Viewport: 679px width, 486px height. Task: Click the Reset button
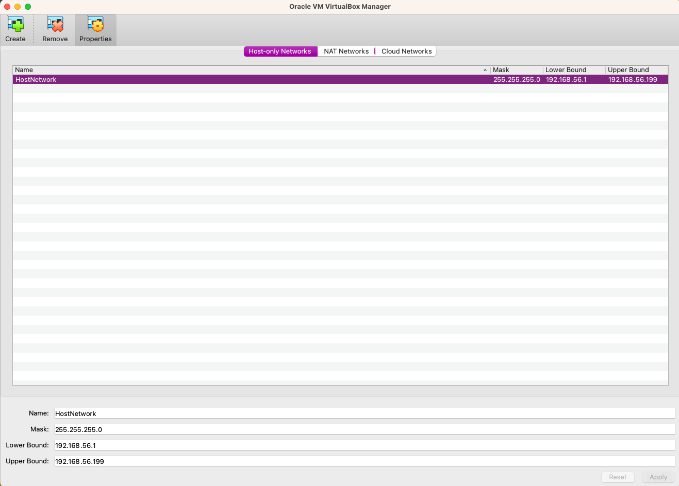pos(618,477)
